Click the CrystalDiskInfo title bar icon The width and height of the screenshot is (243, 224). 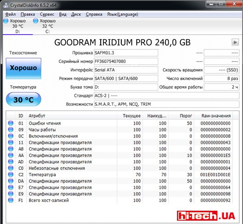[x=6, y=5]
